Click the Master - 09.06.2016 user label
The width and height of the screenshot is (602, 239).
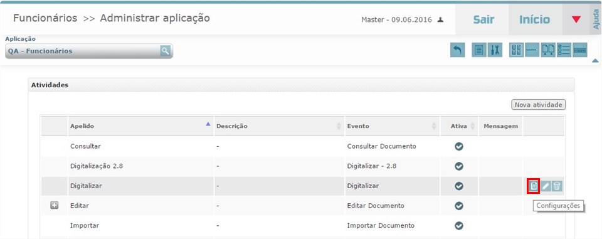[x=396, y=19]
